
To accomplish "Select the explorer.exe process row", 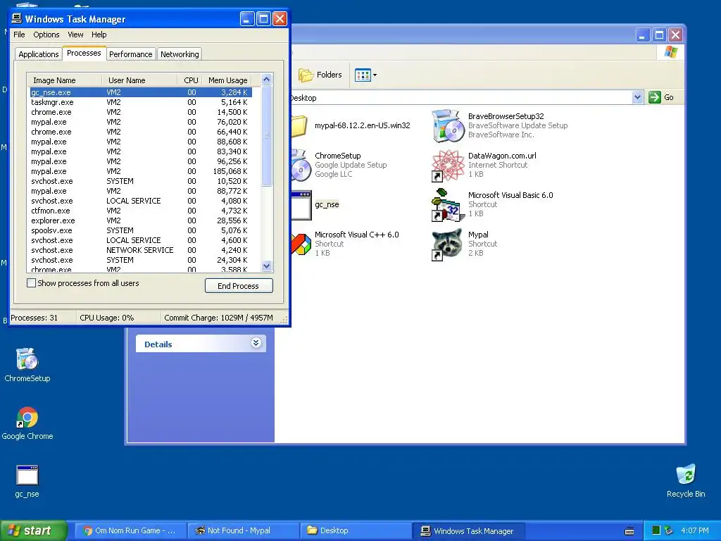I will click(141, 220).
